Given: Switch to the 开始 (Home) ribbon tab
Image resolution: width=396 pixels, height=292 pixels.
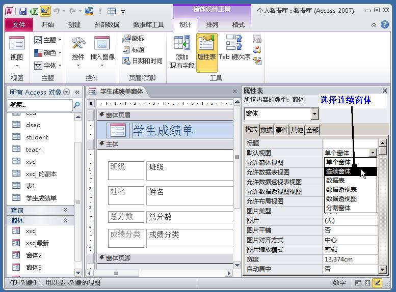Looking at the screenshot, I should point(48,25).
